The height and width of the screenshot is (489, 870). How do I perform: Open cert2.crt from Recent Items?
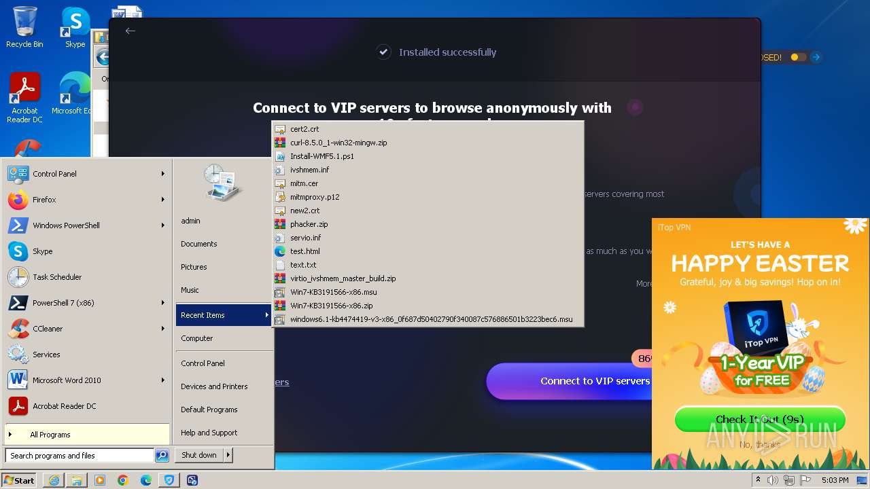click(428, 129)
